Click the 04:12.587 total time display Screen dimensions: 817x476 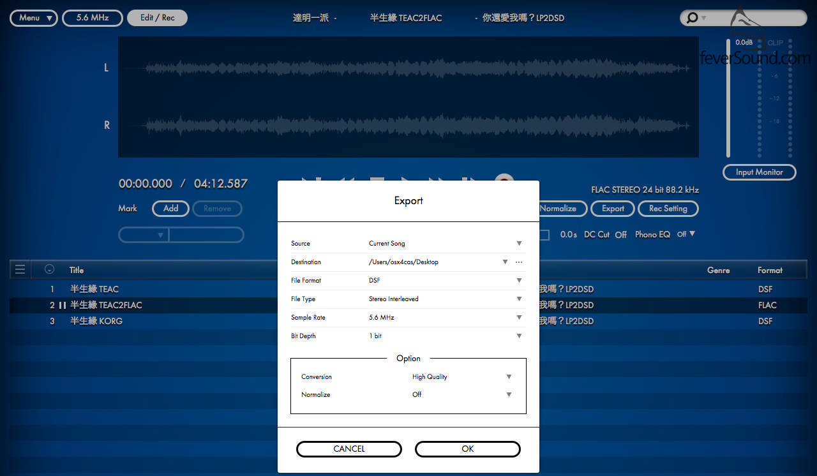pyautogui.click(x=221, y=184)
